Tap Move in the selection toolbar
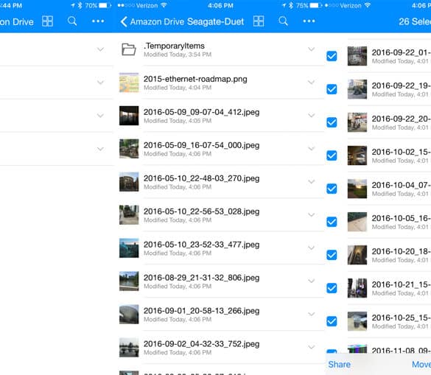 tap(421, 365)
